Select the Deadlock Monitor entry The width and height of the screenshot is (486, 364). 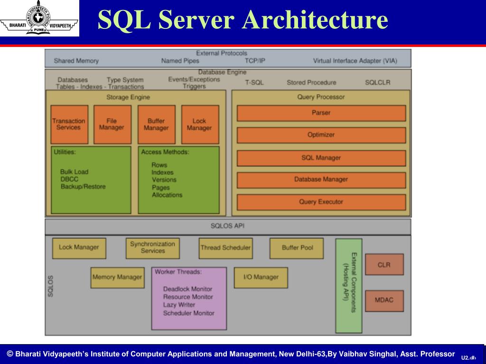(x=188, y=289)
